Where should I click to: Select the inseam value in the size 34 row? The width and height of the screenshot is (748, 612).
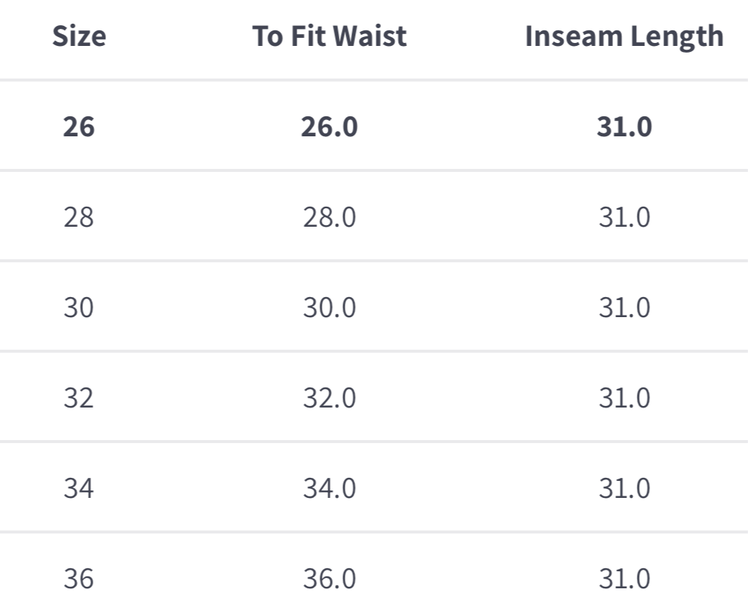tap(624, 489)
